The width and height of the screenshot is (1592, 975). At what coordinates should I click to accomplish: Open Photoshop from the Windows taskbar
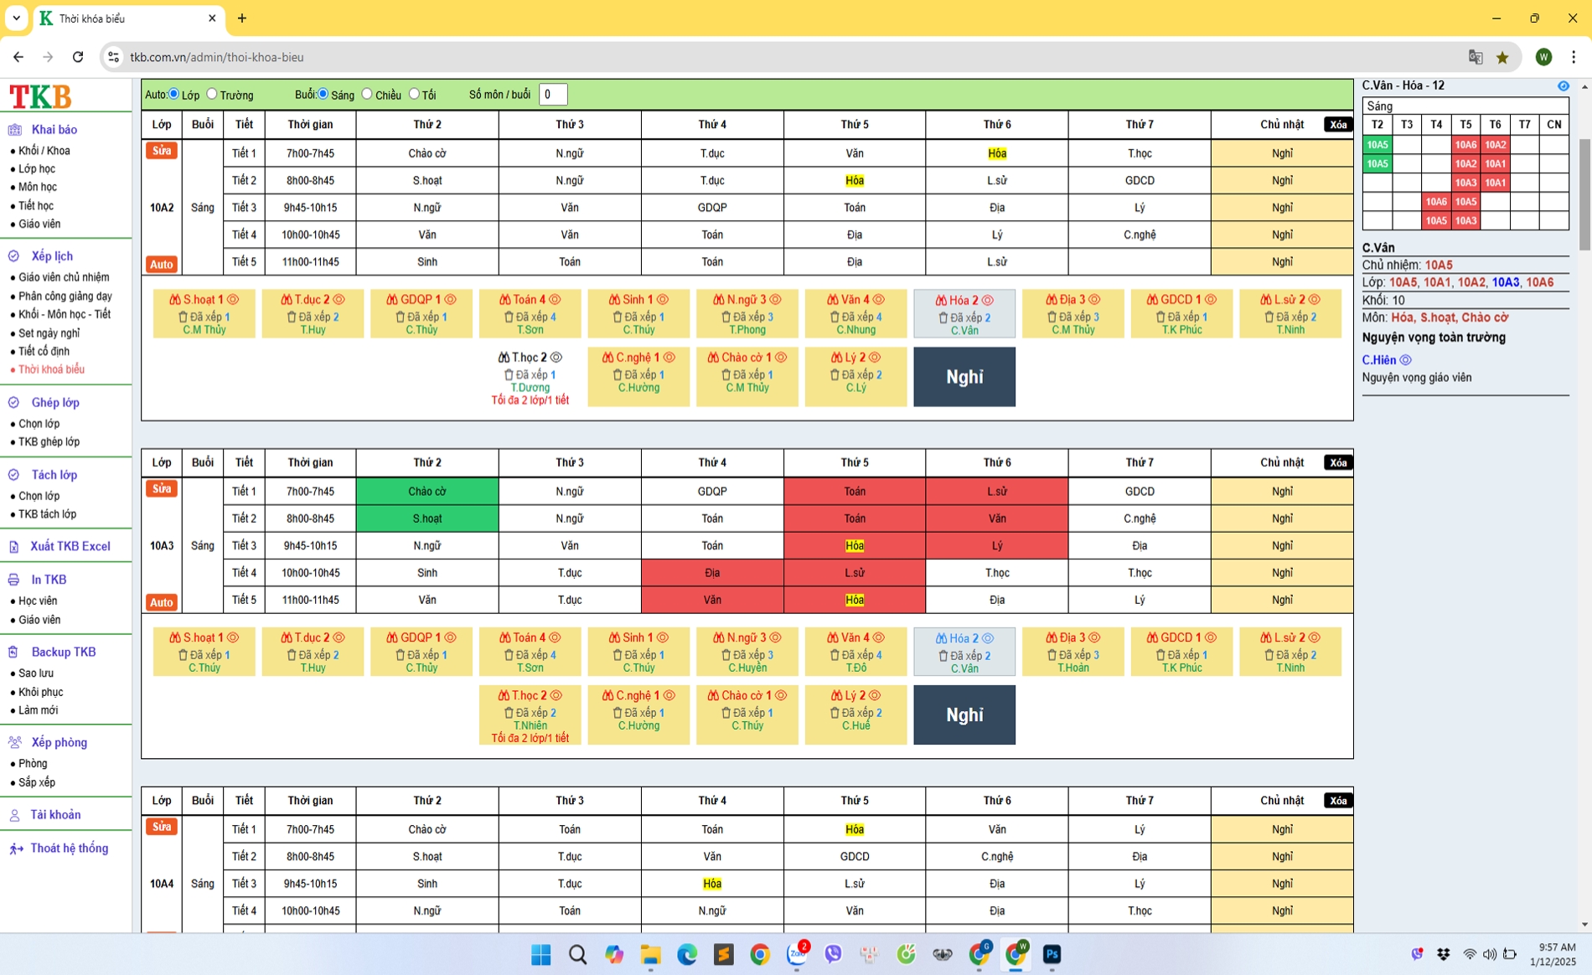click(1052, 954)
